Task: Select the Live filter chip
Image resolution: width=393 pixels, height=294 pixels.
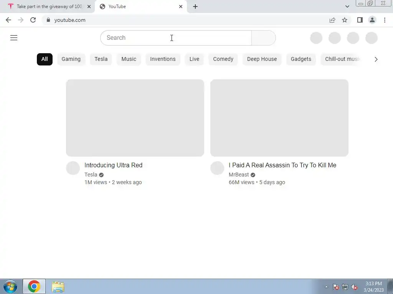Action: pyautogui.click(x=194, y=59)
